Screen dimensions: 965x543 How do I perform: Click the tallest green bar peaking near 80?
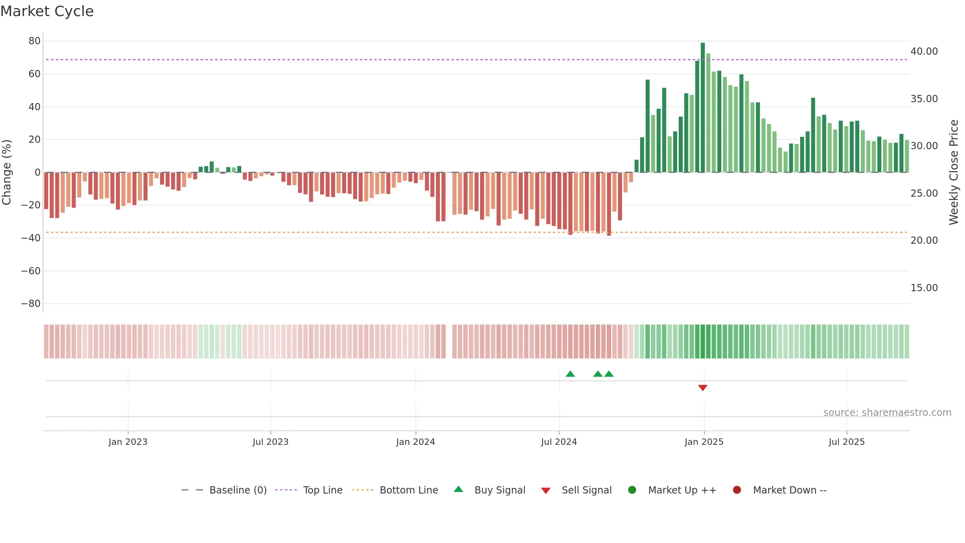(x=703, y=107)
